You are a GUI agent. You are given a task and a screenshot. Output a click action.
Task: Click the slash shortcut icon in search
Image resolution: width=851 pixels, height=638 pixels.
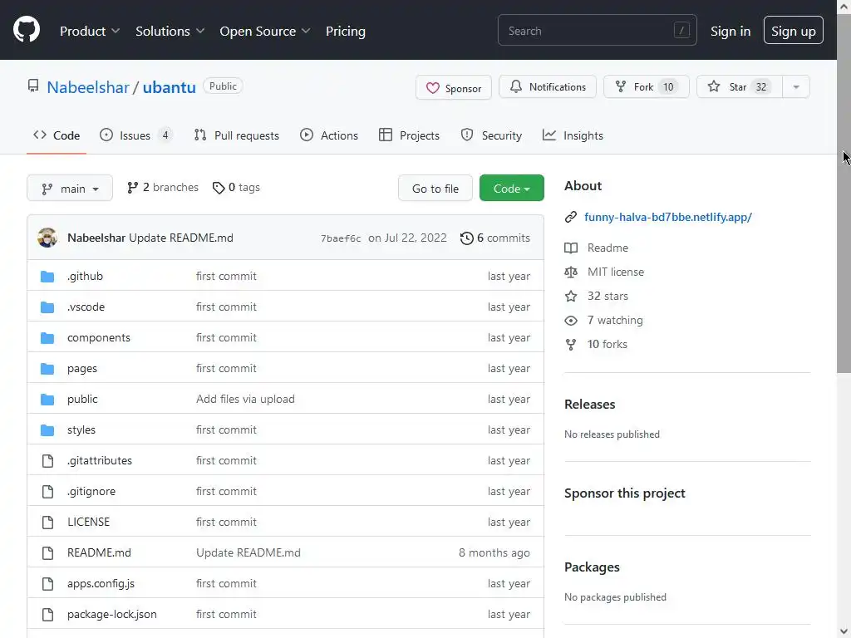(681, 31)
